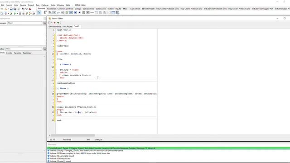Jump back in source editor history
290x163 pixels.
54,23
